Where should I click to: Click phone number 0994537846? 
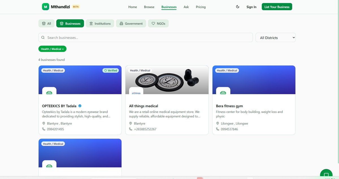(229, 129)
